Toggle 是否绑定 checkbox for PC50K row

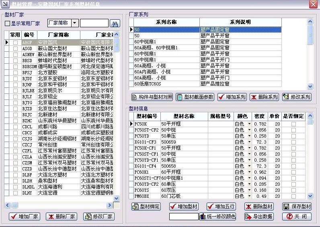click(293, 124)
